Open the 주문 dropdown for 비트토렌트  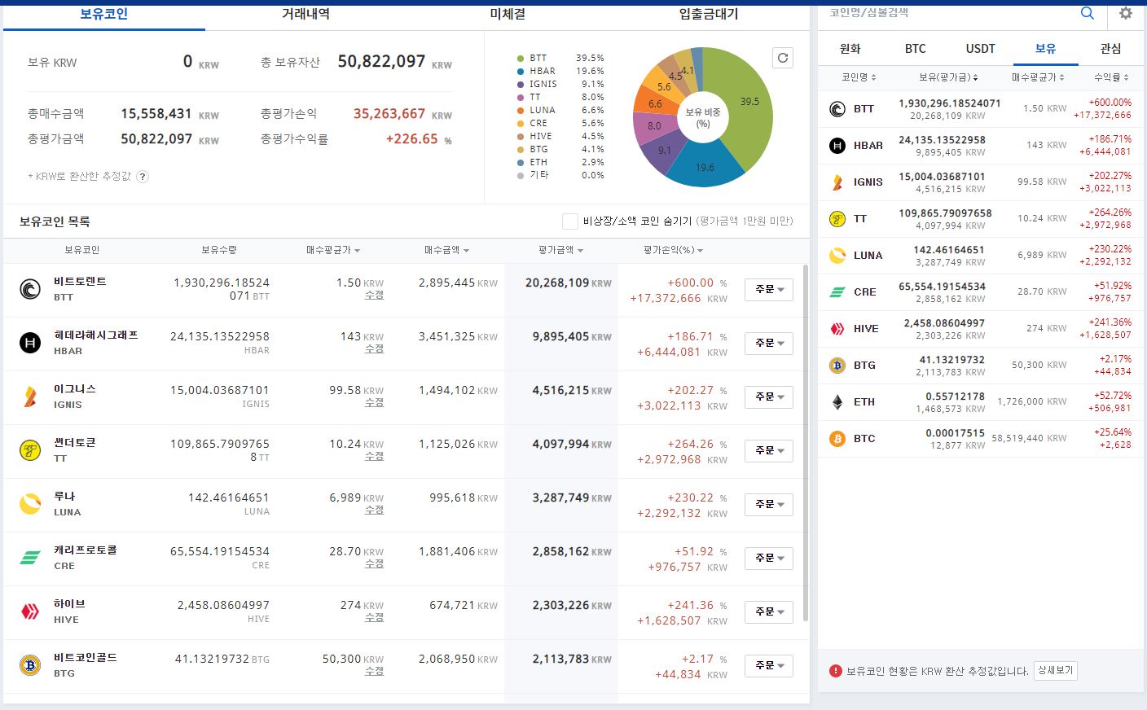coord(769,290)
